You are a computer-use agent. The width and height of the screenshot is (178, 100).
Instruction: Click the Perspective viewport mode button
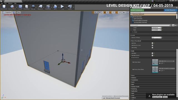click(x=8, y=12)
